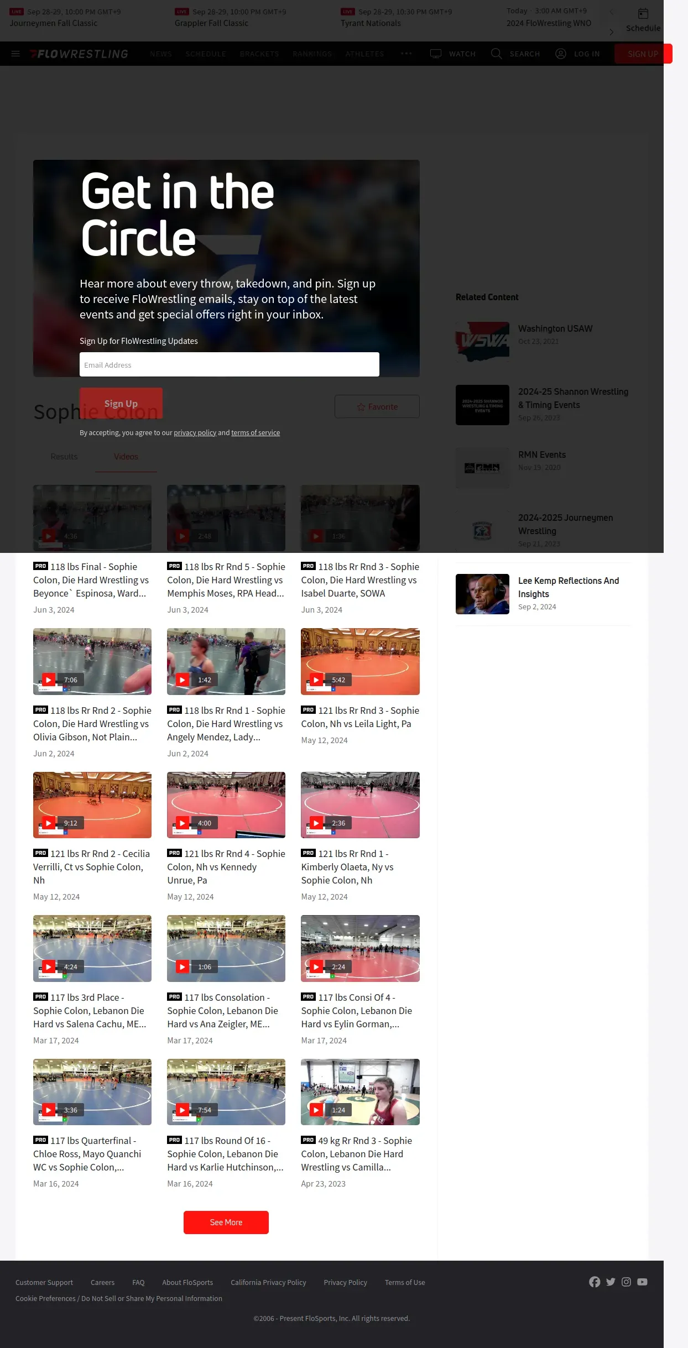
Task: Play the 1:42 video vs Angely Mendez
Action: (x=226, y=661)
